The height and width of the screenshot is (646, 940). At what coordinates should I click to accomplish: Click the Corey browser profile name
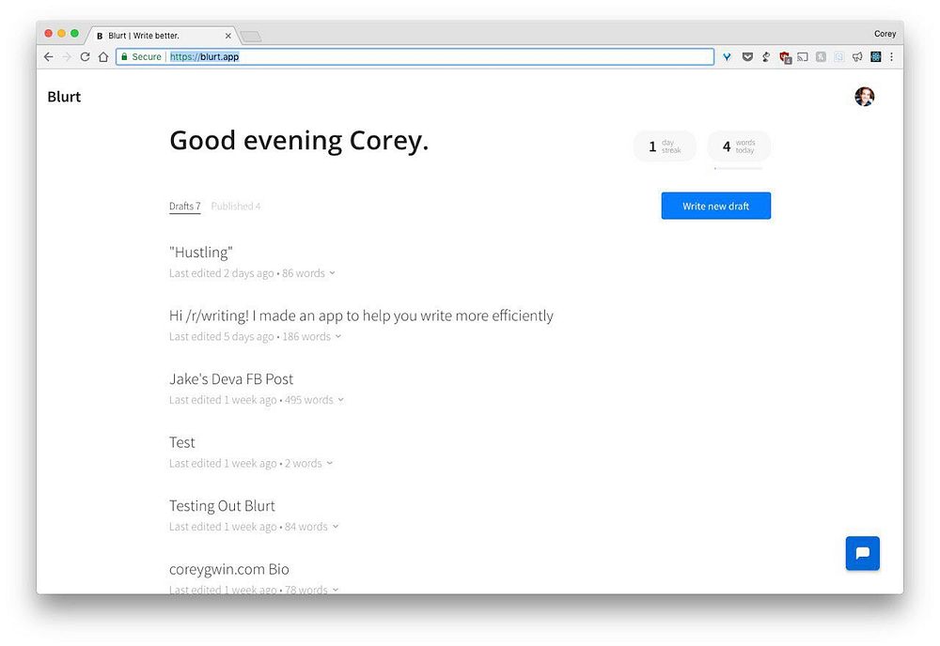885,34
